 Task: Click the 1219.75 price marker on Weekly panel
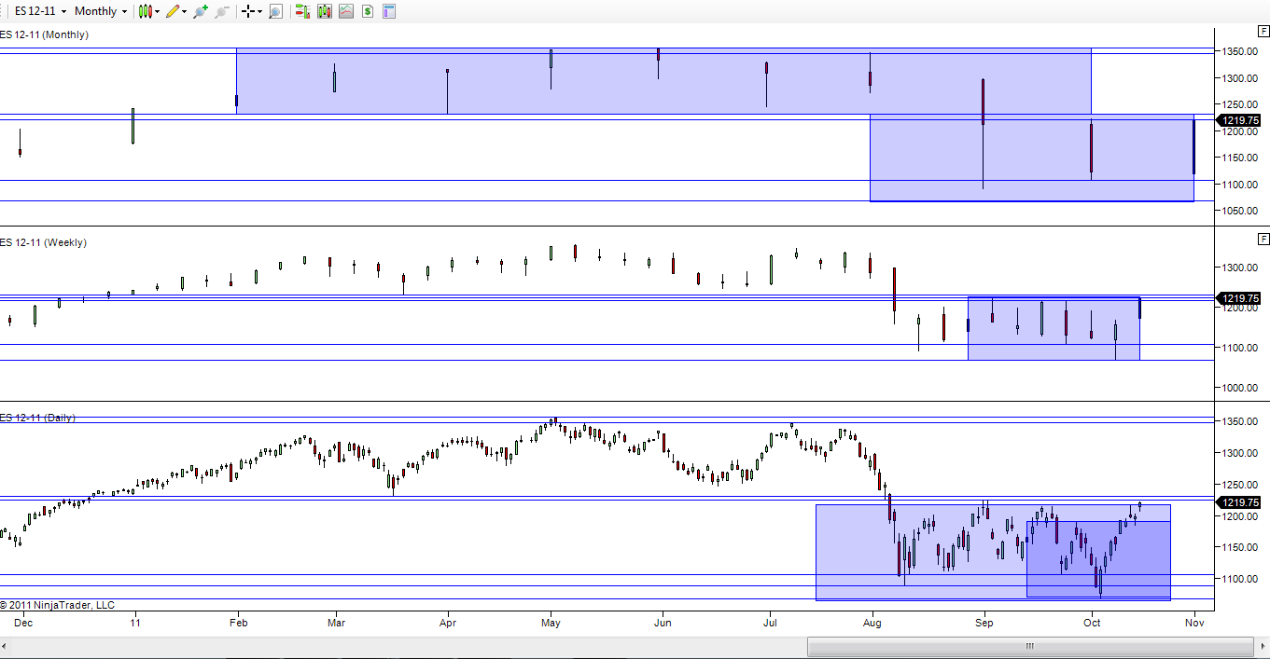pyautogui.click(x=1240, y=298)
